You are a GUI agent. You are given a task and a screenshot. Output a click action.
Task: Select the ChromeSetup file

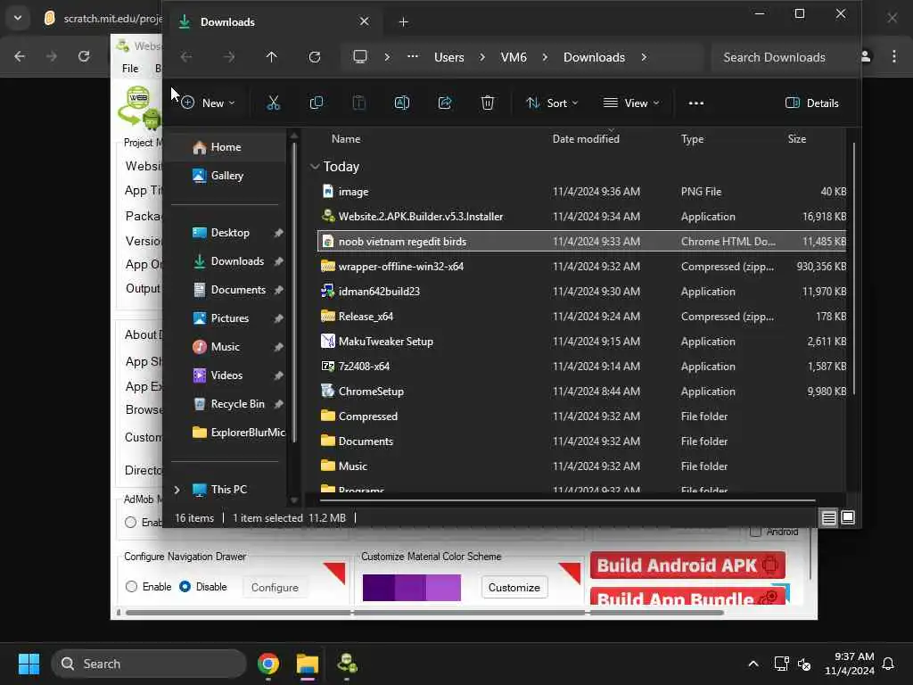(x=582, y=392)
